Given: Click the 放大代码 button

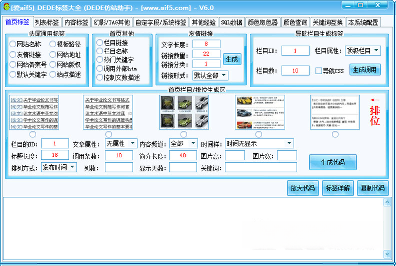Looking at the screenshot, I should (x=303, y=188).
